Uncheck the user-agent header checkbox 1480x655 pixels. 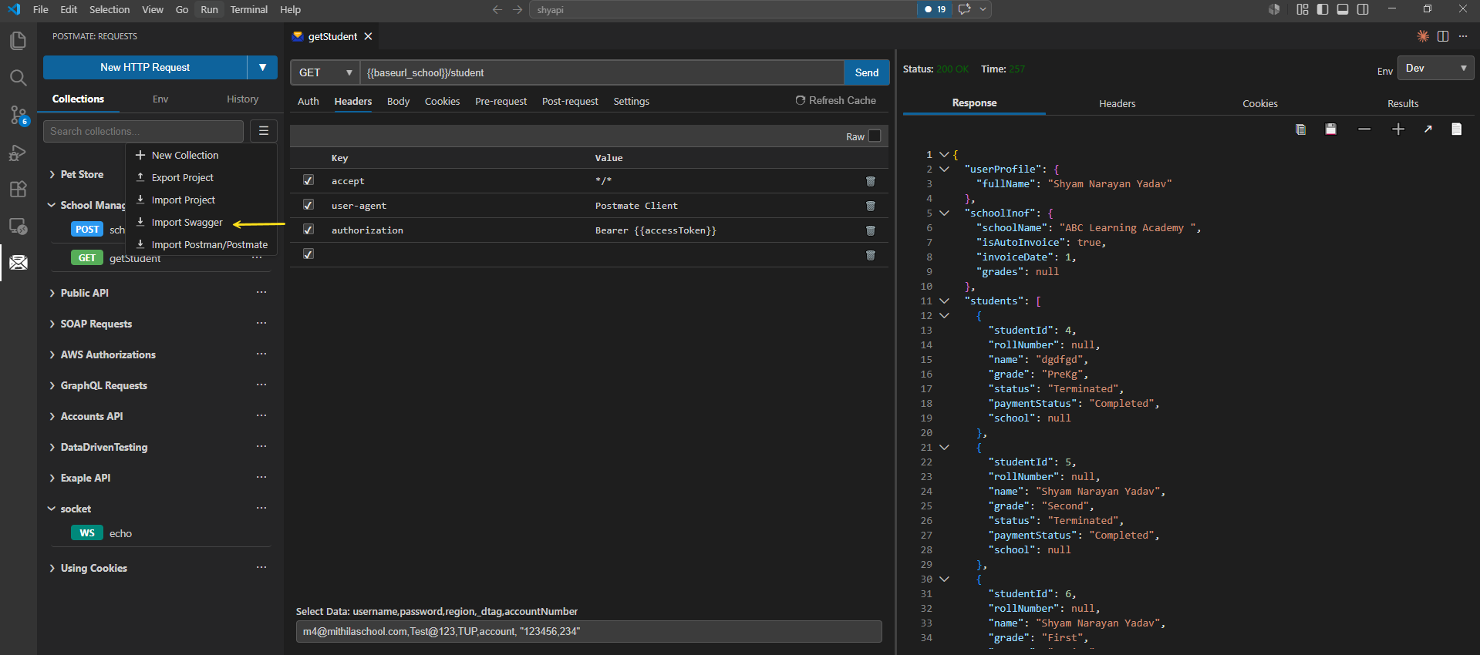(x=308, y=205)
